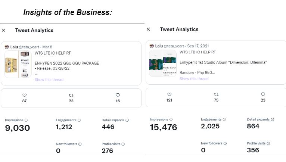Show this thread for Dimension: Dilemma tweet
Viewport: 286px width, 162px height.
pos(194,79)
